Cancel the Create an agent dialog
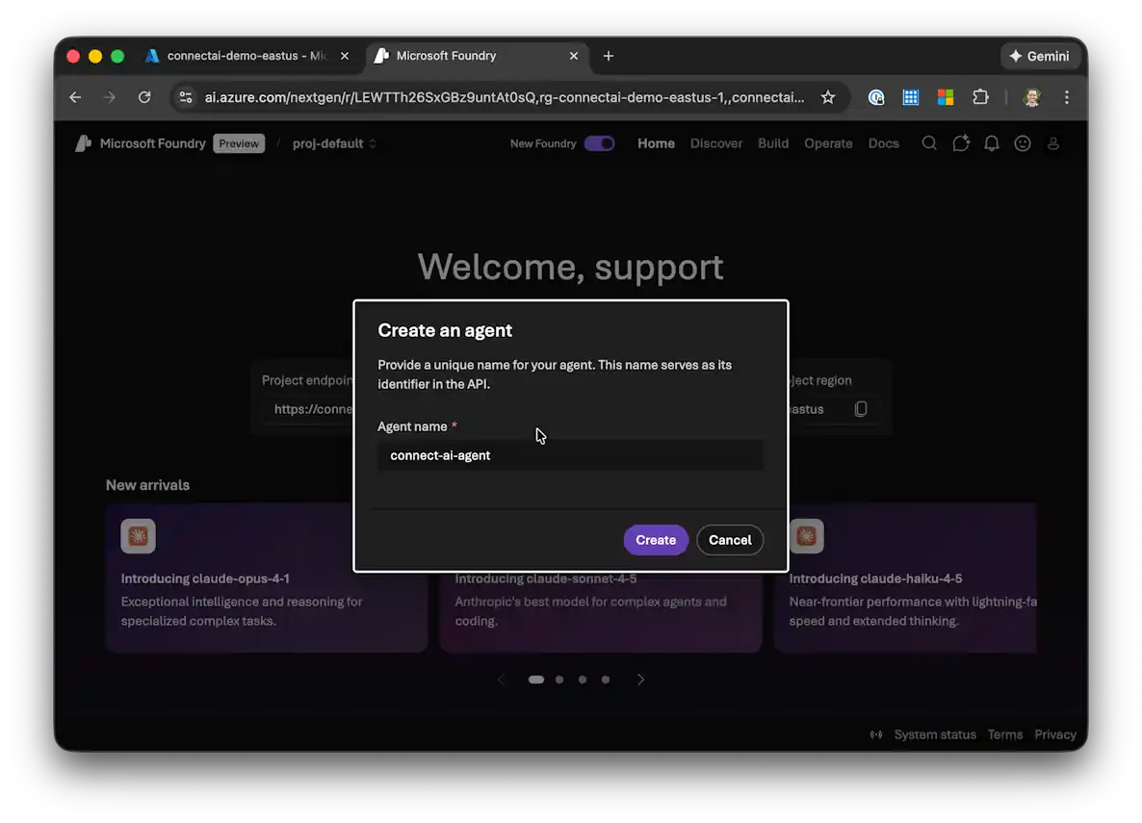Viewport: 1142px width, 823px height. [x=729, y=540]
